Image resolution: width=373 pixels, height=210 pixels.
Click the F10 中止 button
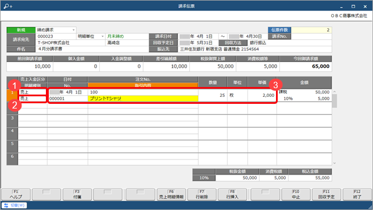296,194
